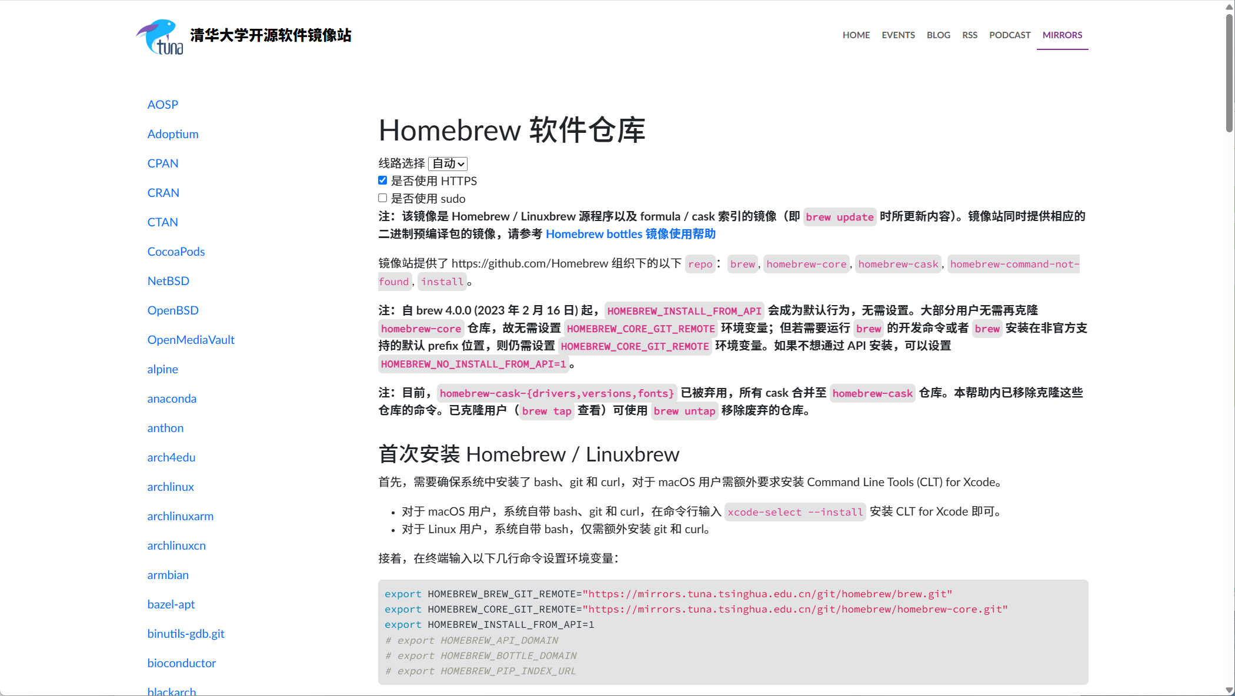Image resolution: width=1235 pixels, height=696 pixels.
Task: Click the 'brew update' inline code
Action: [840, 217]
